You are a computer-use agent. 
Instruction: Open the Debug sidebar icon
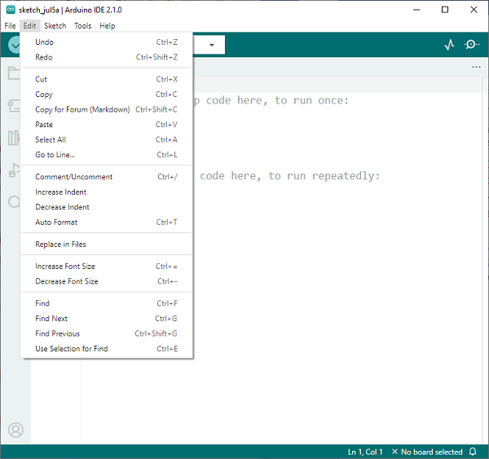coord(14,170)
